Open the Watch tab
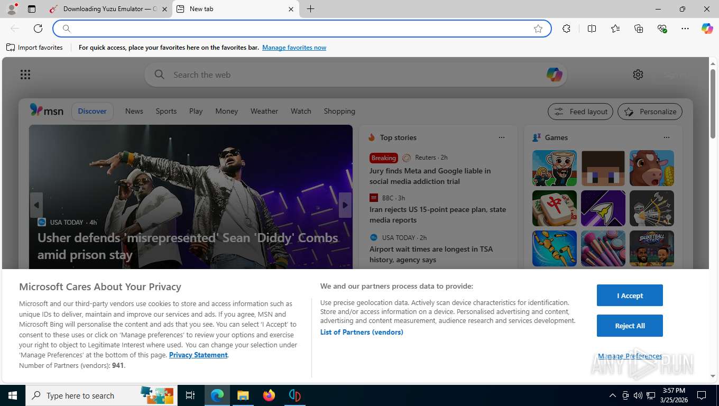 click(301, 111)
